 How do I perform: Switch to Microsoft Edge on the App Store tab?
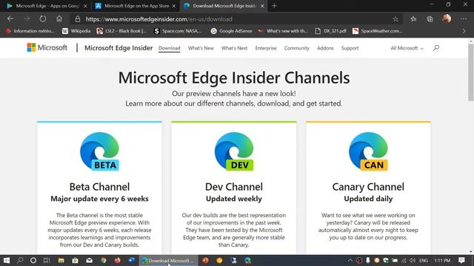(x=136, y=6)
